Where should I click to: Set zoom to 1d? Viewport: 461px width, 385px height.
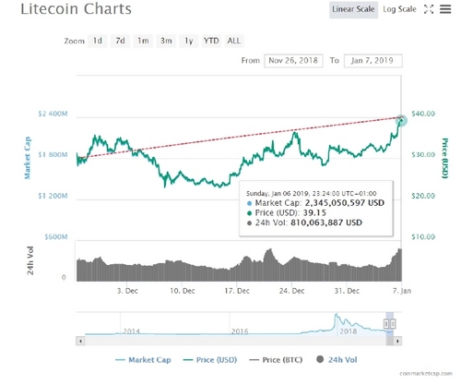click(98, 41)
